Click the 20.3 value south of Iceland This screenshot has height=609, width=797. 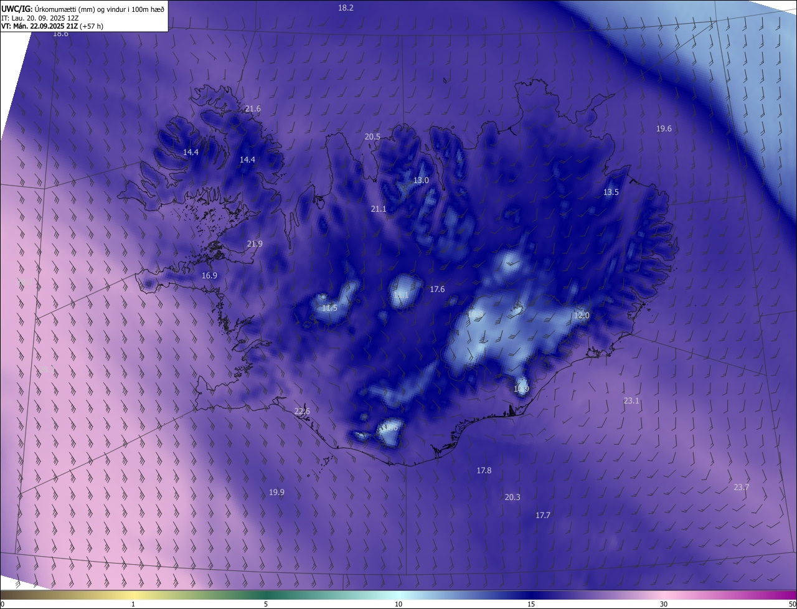[x=512, y=498]
